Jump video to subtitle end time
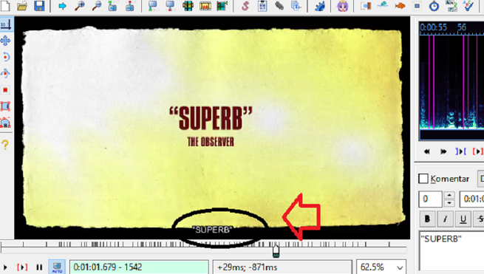Screen dimensions: 484x274 click(x=130, y=6)
